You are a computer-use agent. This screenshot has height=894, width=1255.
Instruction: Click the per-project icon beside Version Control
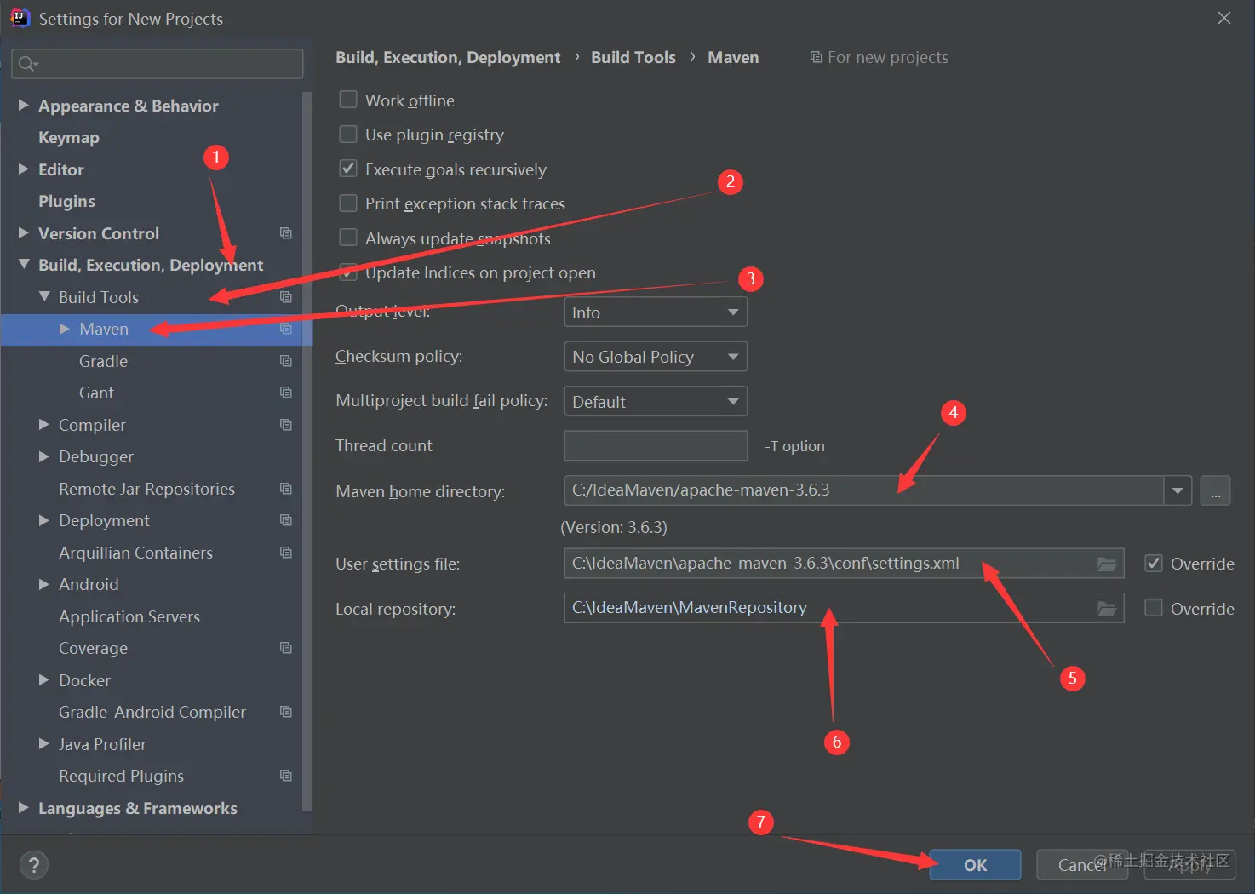pyautogui.click(x=286, y=233)
